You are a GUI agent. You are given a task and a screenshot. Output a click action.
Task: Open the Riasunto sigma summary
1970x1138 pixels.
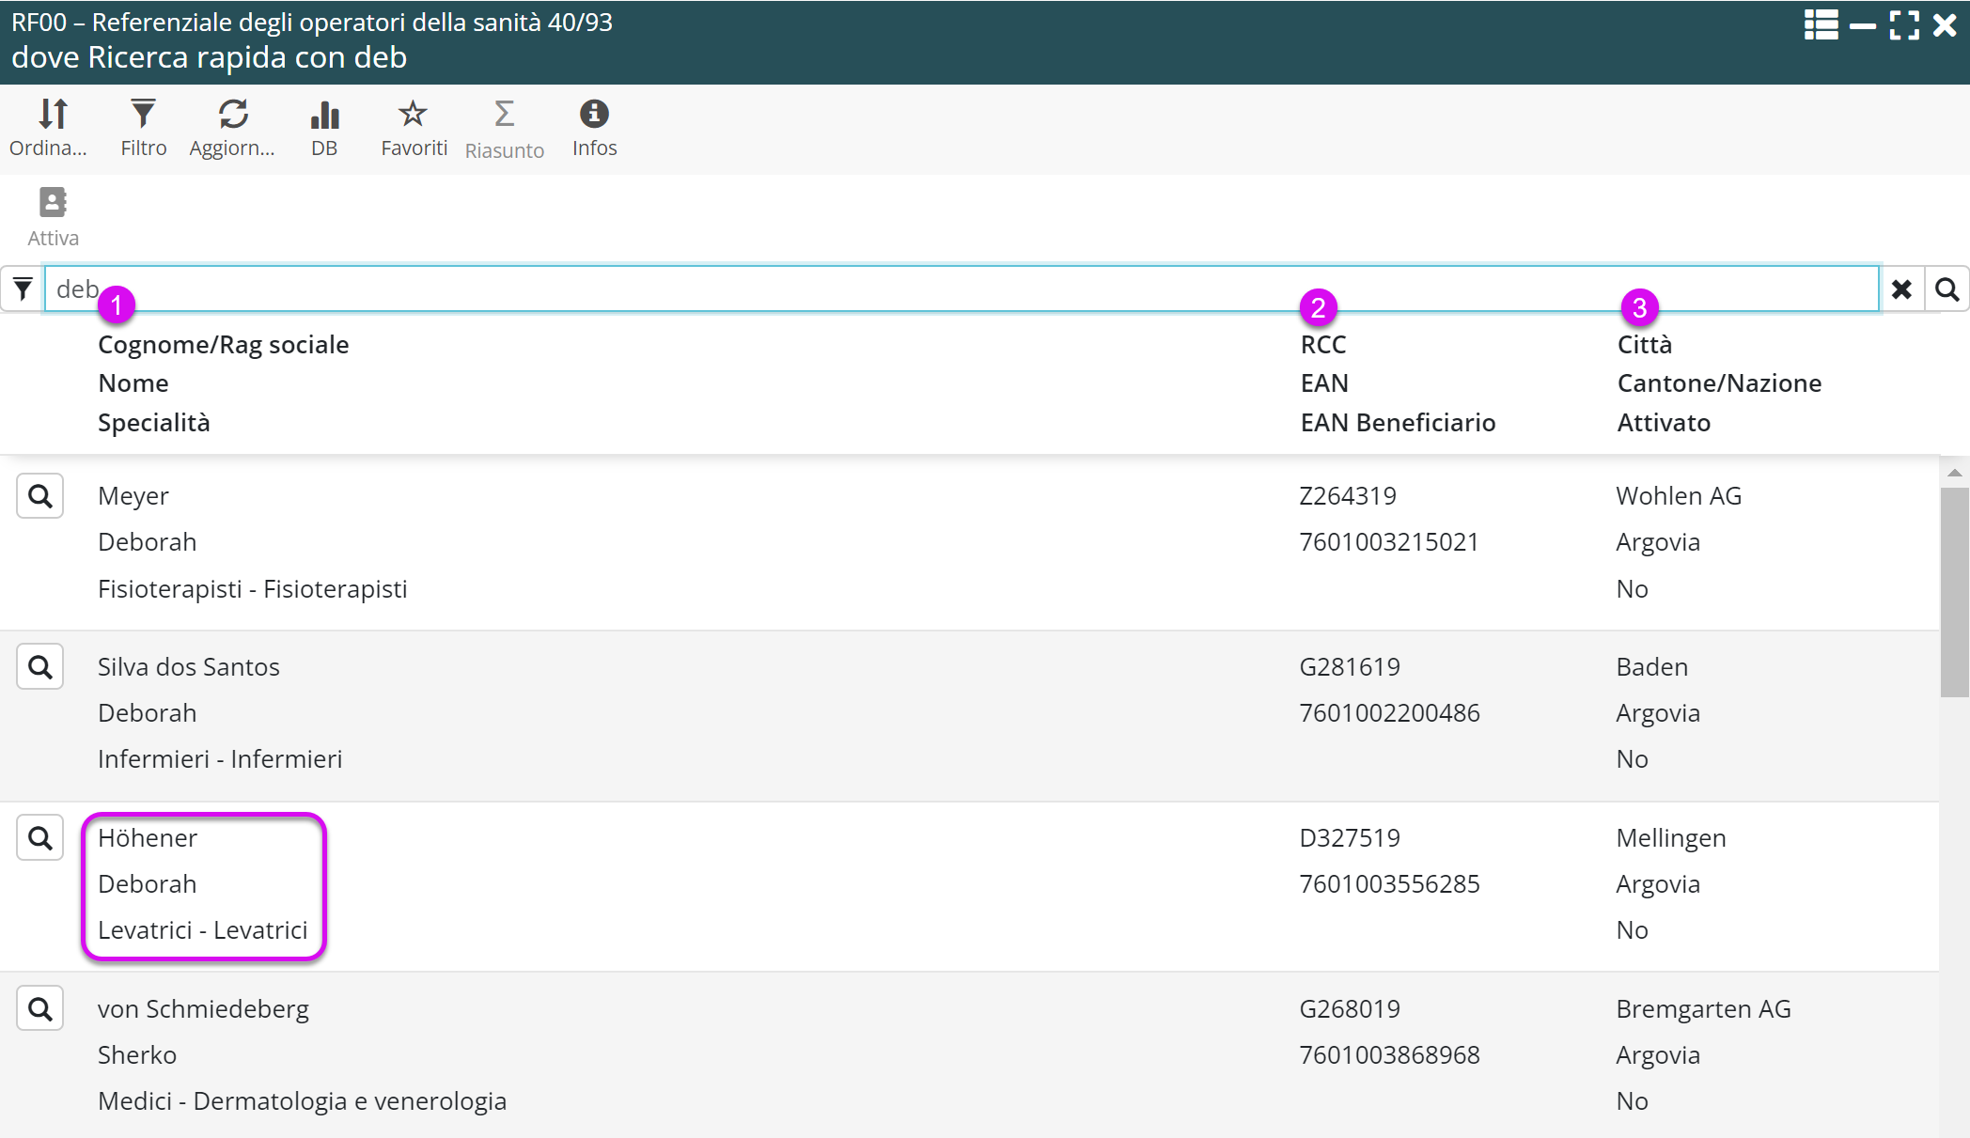[504, 115]
